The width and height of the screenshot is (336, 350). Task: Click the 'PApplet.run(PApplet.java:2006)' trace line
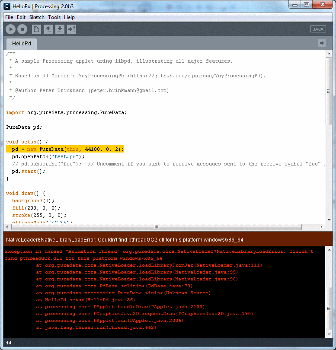110,321
